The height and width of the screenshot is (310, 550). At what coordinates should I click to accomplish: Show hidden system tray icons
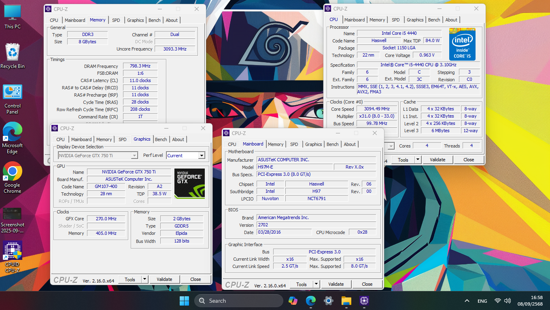click(x=467, y=301)
